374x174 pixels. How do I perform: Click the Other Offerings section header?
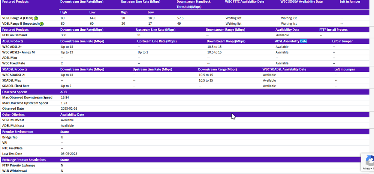coord(13,115)
